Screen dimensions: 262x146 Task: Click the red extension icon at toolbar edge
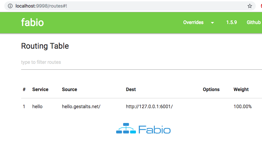(x=261, y=6)
